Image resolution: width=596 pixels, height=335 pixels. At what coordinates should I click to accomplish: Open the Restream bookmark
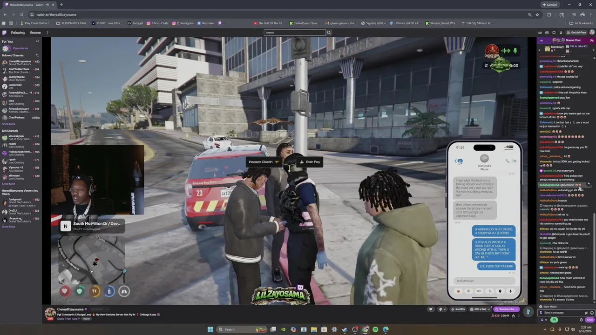(x=205, y=23)
